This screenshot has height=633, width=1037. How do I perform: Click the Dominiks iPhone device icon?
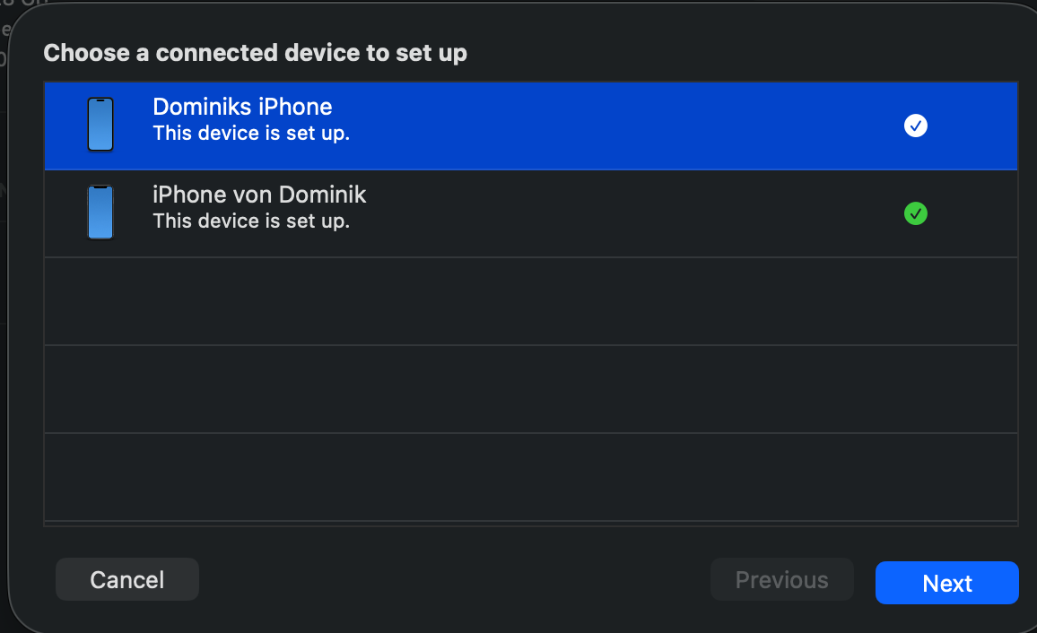[x=100, y=125]
